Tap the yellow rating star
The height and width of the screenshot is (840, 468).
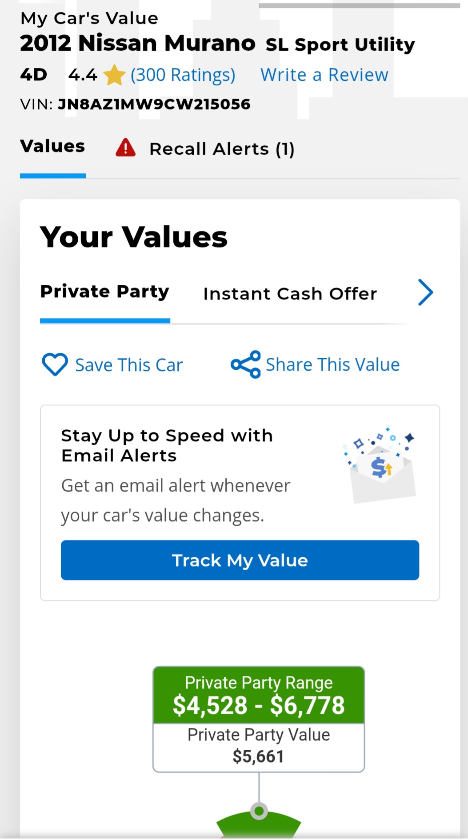tap(114, 75)
